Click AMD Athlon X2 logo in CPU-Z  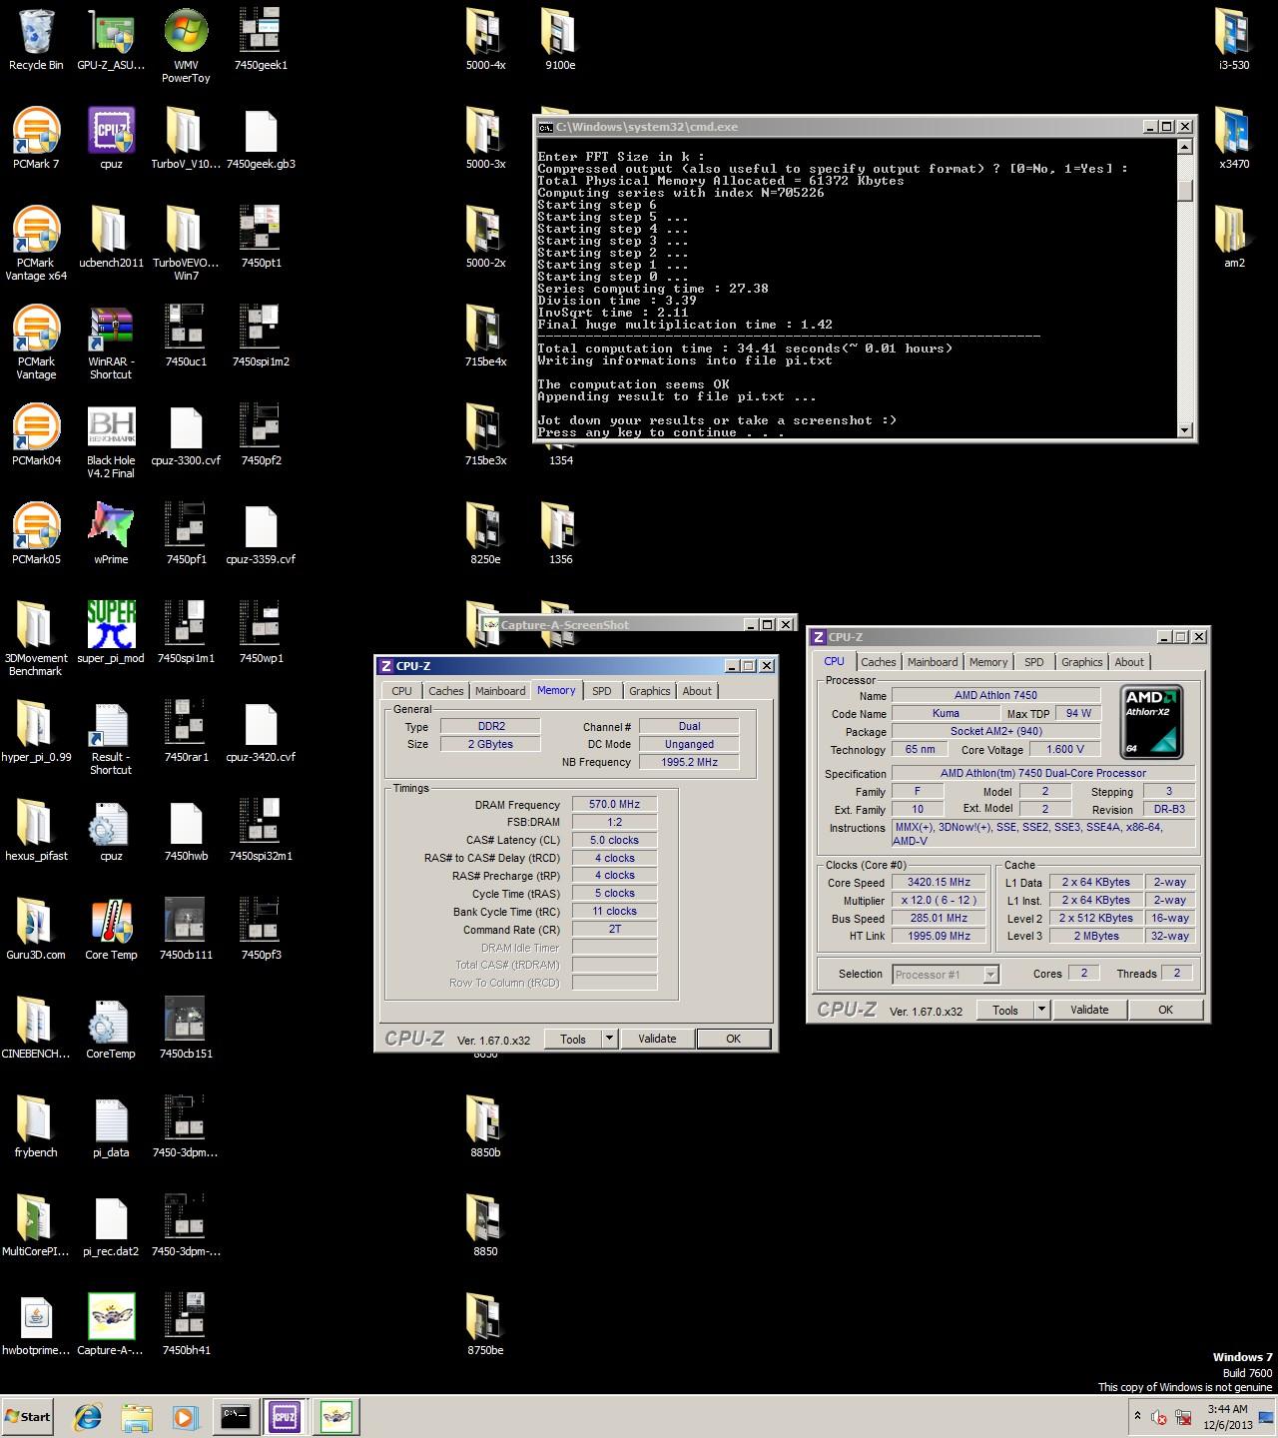click(1152, 721)
